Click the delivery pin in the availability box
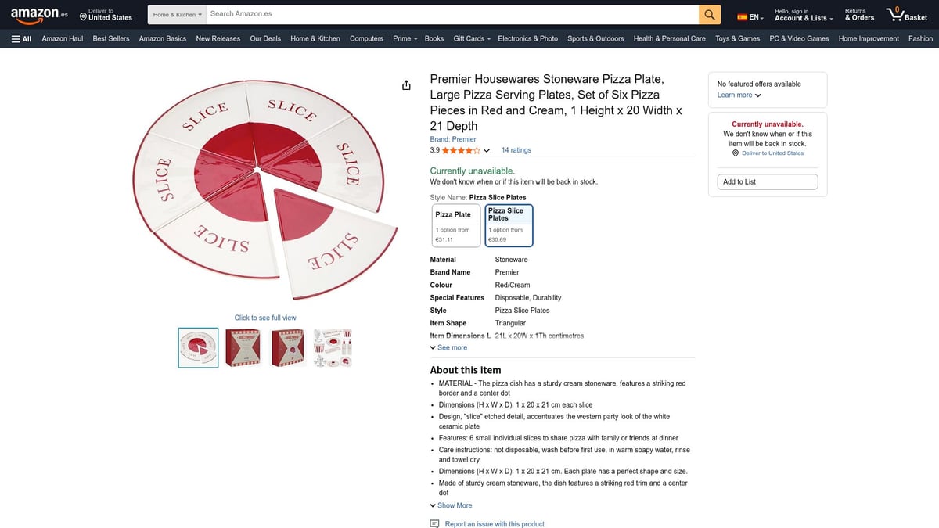939x528 pixels. 734,153
